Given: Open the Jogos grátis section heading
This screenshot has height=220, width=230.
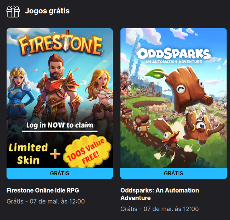Looking at the screenshot, I should pyautogui.click(x=47, y=11).
